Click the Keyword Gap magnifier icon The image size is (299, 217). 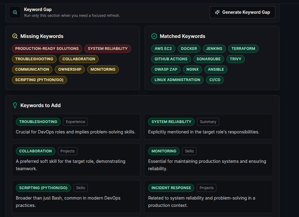click(x=15, y=12)
